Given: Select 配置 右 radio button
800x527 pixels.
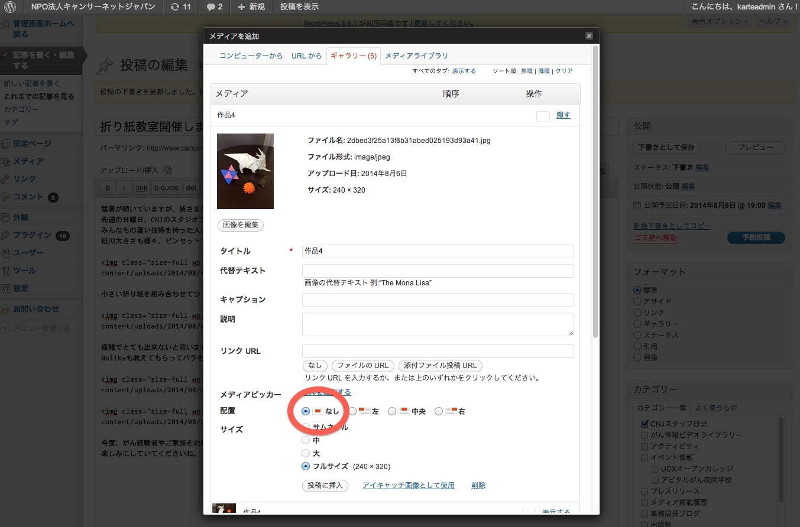Looking at the screenshot, I should (439, 411).
